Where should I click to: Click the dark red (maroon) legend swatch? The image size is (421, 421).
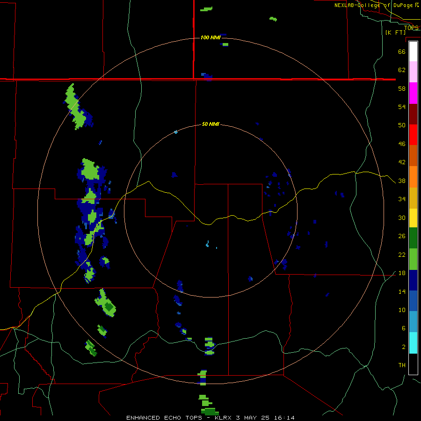(x=413, y=114)
